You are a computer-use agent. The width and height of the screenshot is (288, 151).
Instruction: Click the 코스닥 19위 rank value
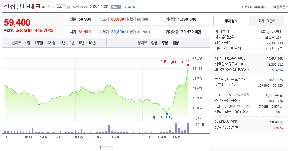274,38
